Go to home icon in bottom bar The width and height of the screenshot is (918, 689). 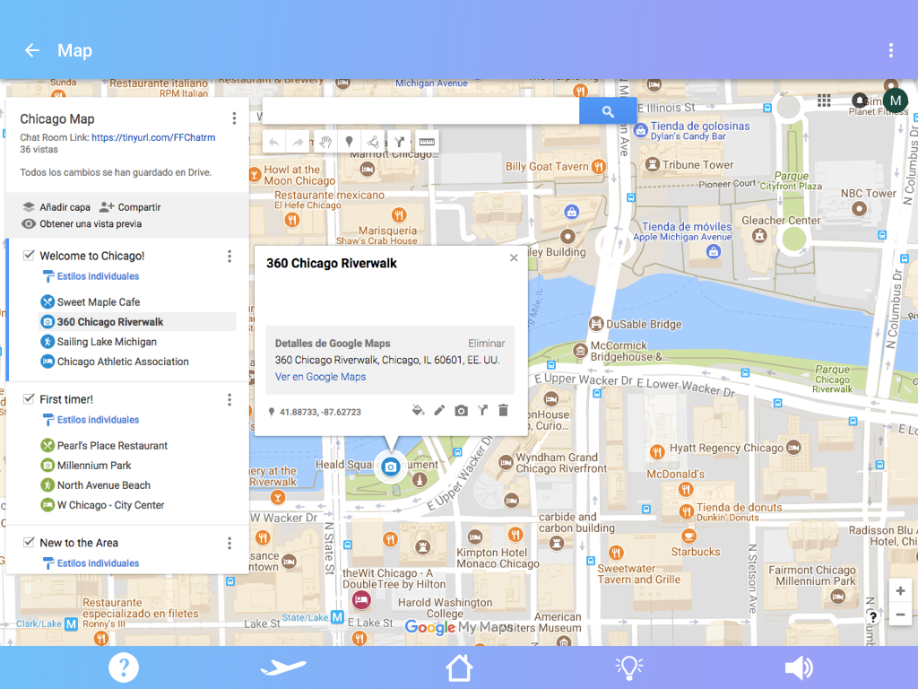(459, 667)
